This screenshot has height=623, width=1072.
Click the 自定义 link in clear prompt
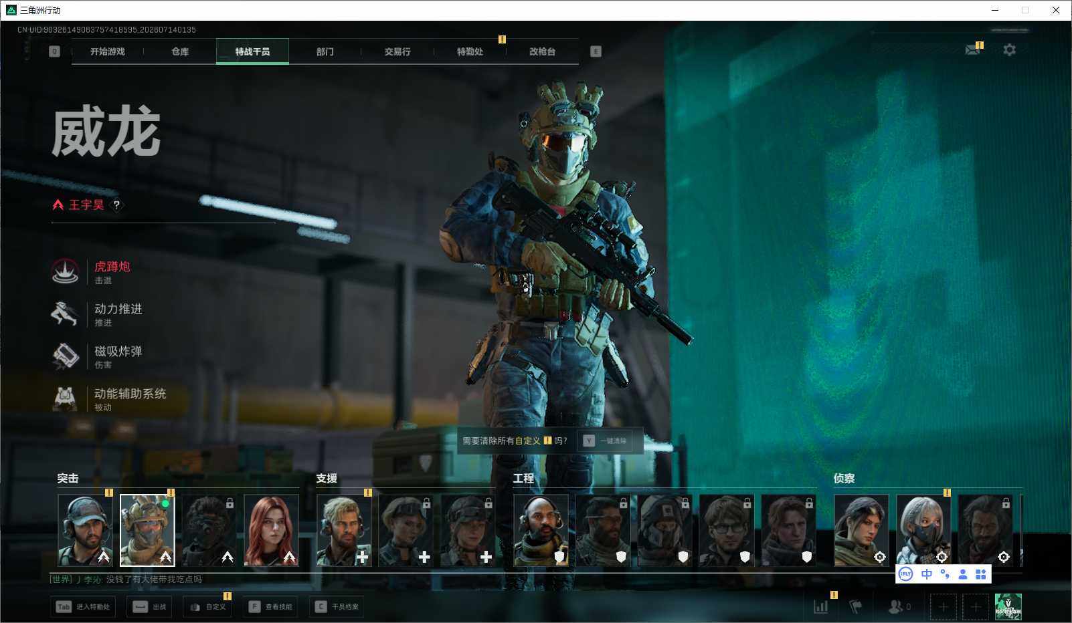click(527, 441)
